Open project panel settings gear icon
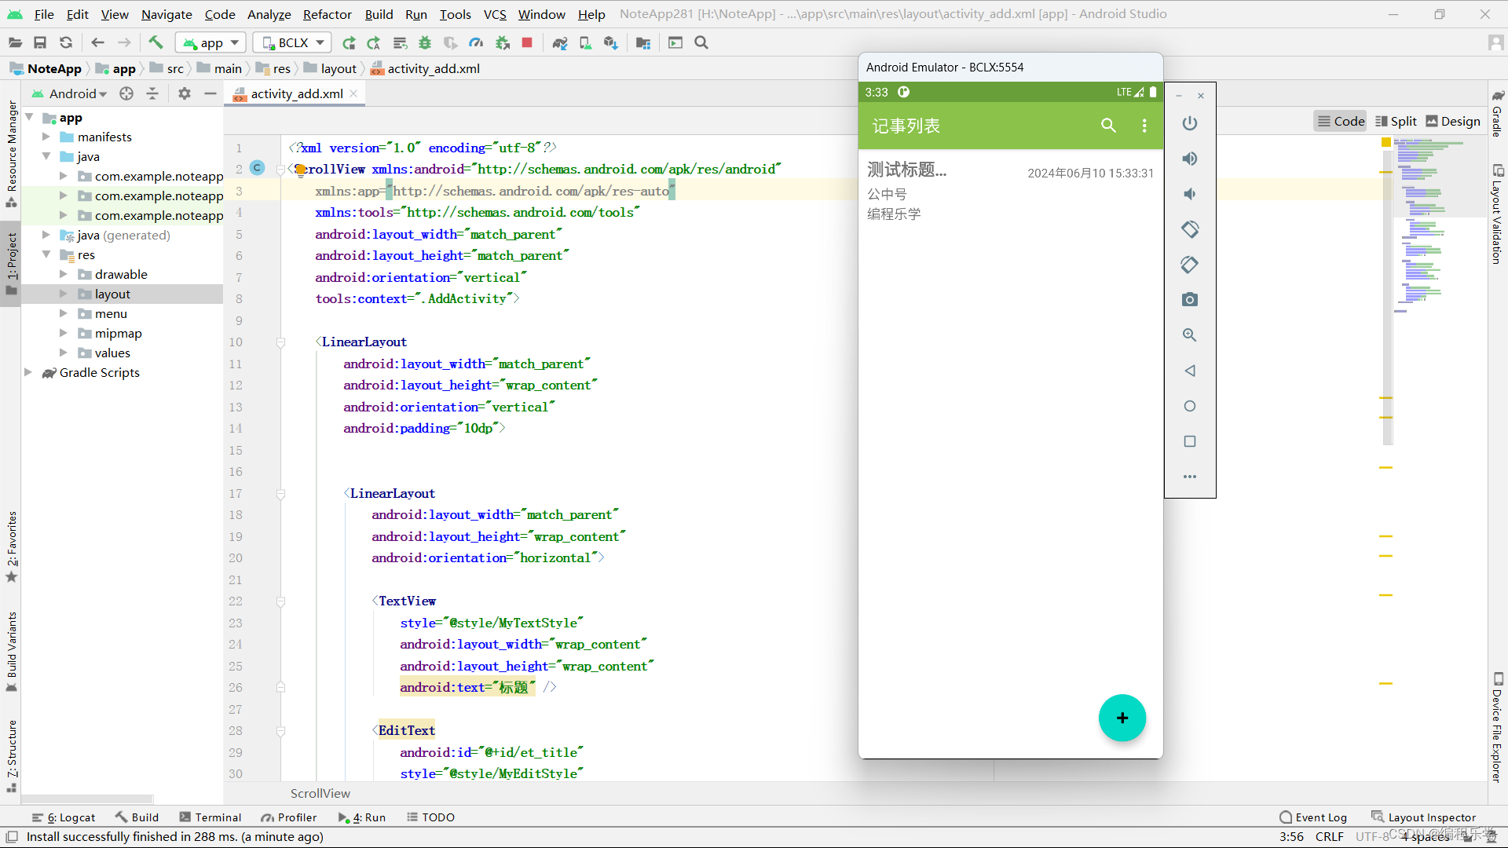This screenshot has width=1508, height=848. pos(184,93)
